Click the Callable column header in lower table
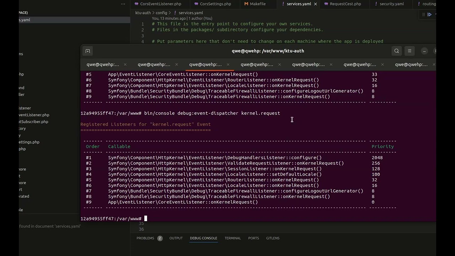The height and width of the screenshot is (256, 455). click(x=119, y=146)
